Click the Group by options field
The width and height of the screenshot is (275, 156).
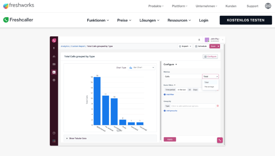[x=190, y=106]
